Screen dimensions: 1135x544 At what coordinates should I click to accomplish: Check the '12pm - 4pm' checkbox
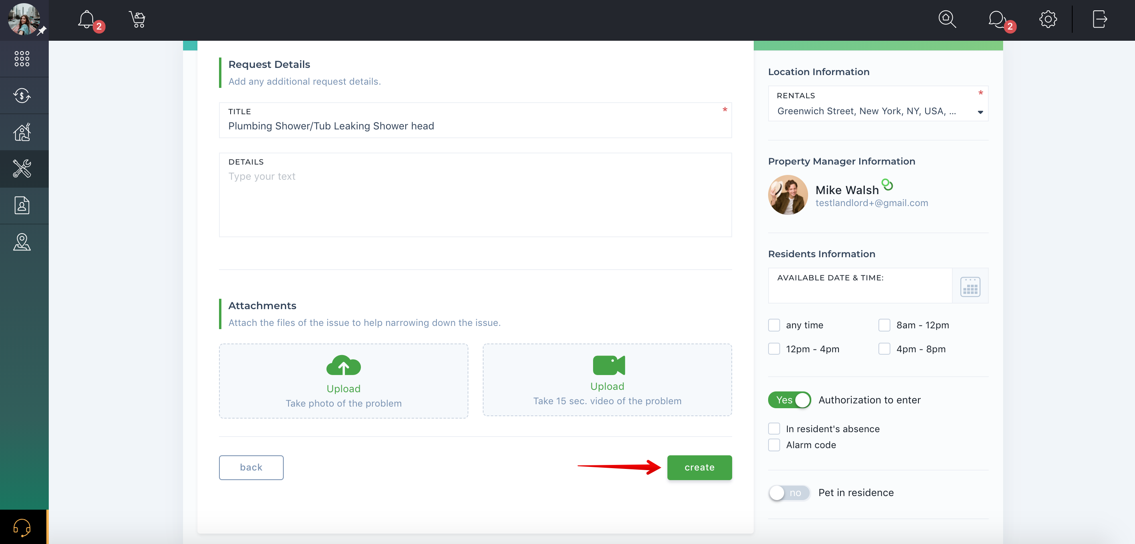pyautogui.click(x=774, y=349)
